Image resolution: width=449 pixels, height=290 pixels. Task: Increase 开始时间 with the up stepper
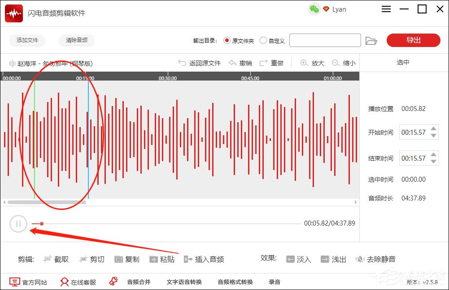click(x=434, y=130)
